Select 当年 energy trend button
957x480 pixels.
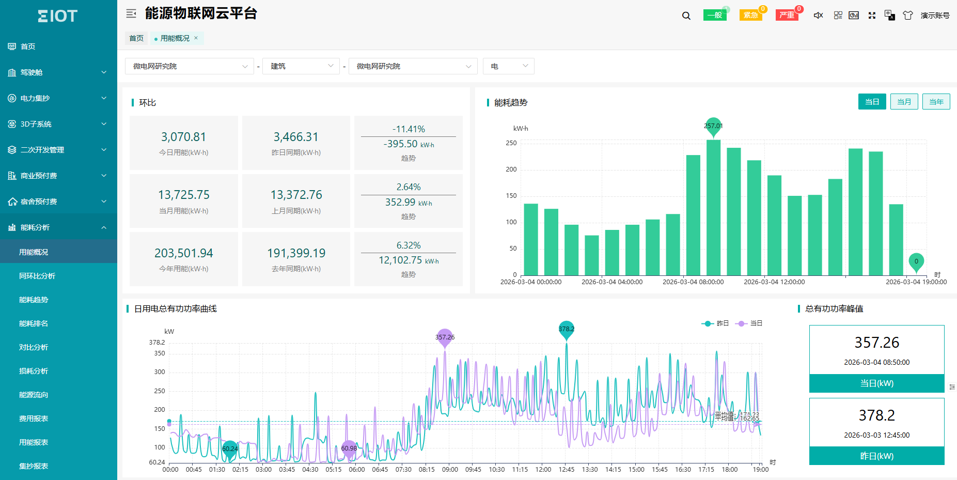[x=936, y=102]
